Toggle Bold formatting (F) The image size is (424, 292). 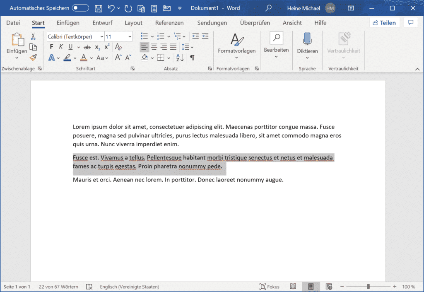[51, 47]
